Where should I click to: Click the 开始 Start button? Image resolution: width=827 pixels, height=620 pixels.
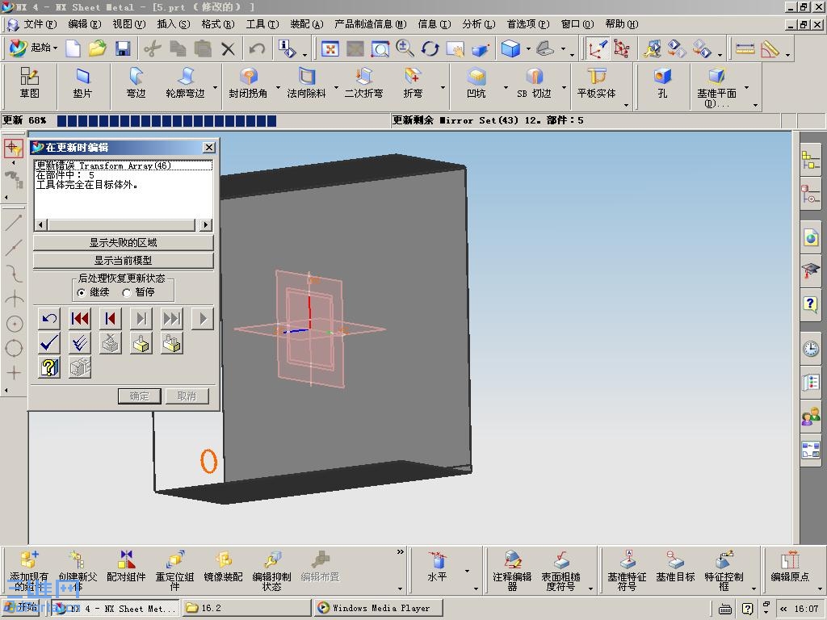(22, 607)
